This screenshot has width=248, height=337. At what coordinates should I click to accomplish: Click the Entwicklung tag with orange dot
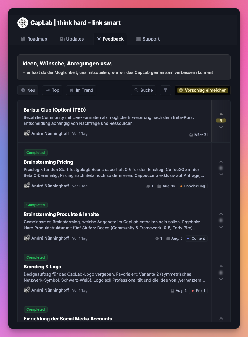tap(192, 186)
